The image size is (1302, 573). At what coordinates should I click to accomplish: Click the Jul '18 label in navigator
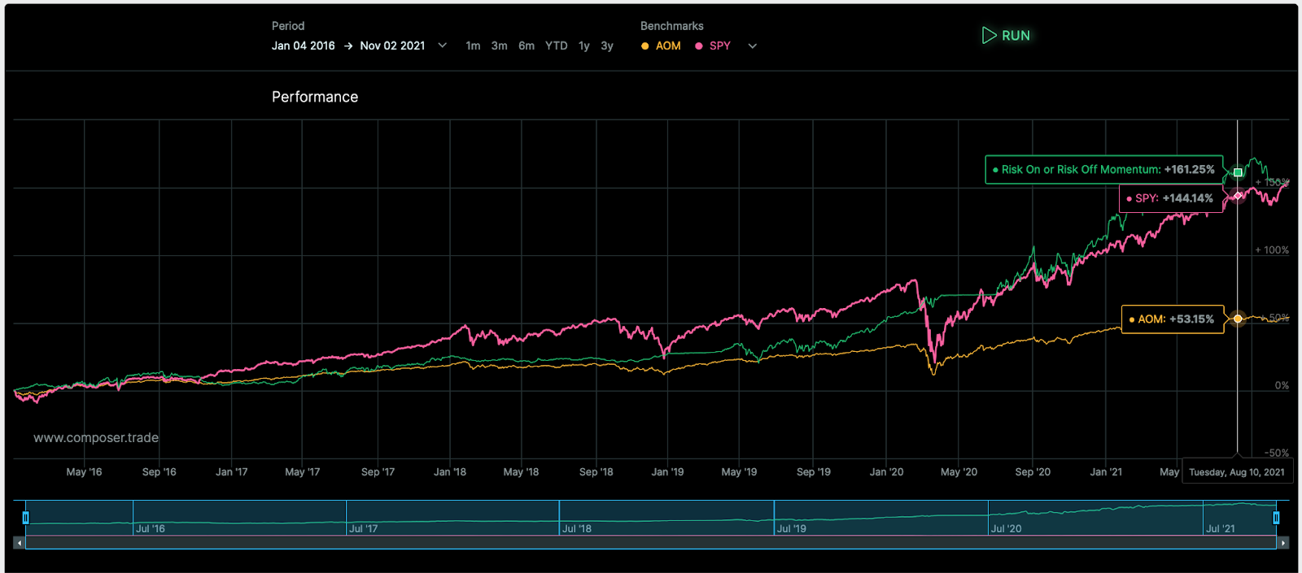[577, 529]
